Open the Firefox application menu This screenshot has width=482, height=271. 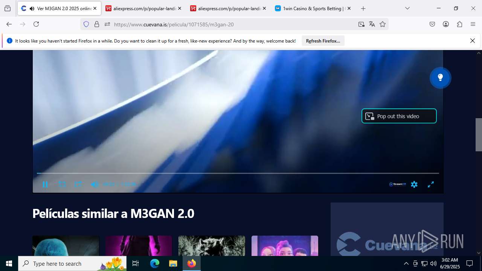click(x=473, y=24)
